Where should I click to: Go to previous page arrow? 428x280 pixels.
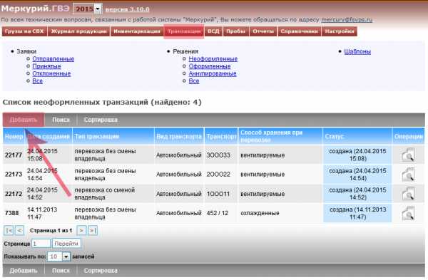pyautogui.click(x=19, y=231)
